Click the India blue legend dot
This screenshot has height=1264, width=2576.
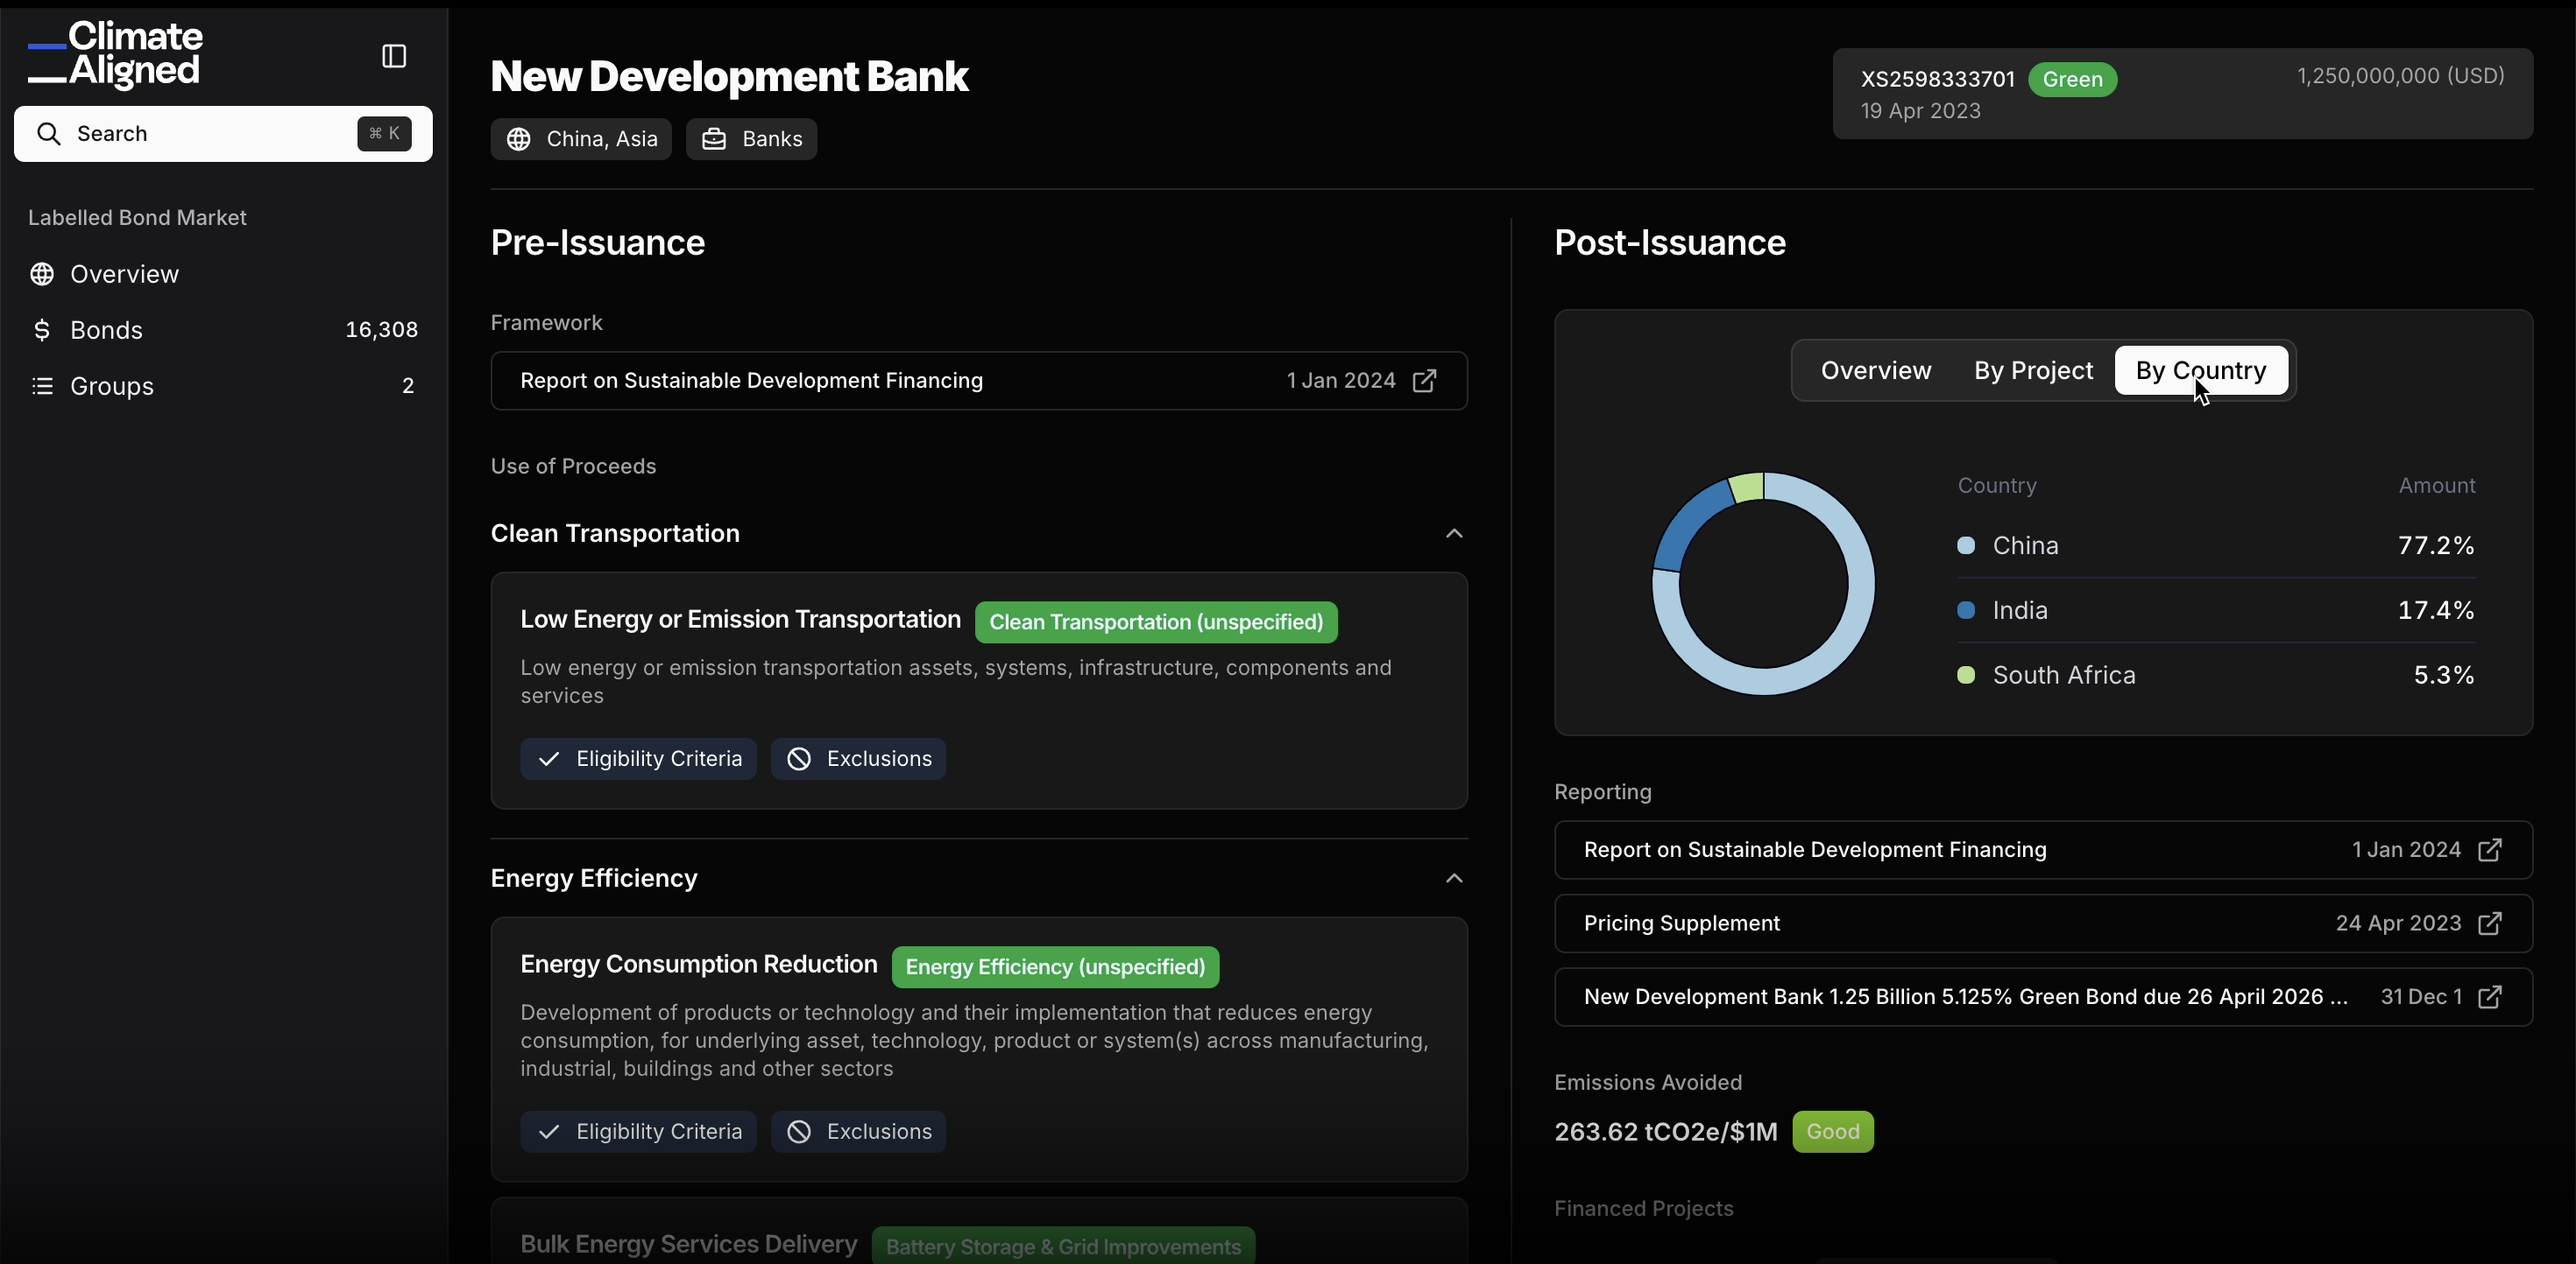click(x=1965, y=610)
